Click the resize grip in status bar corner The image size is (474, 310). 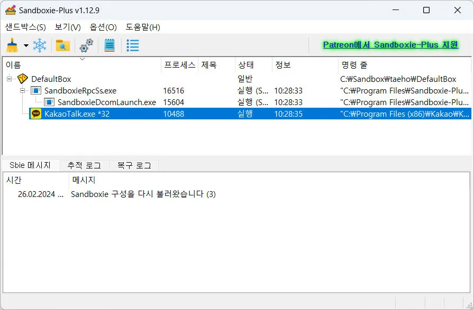pyautogui.click(x=469, y=305)
